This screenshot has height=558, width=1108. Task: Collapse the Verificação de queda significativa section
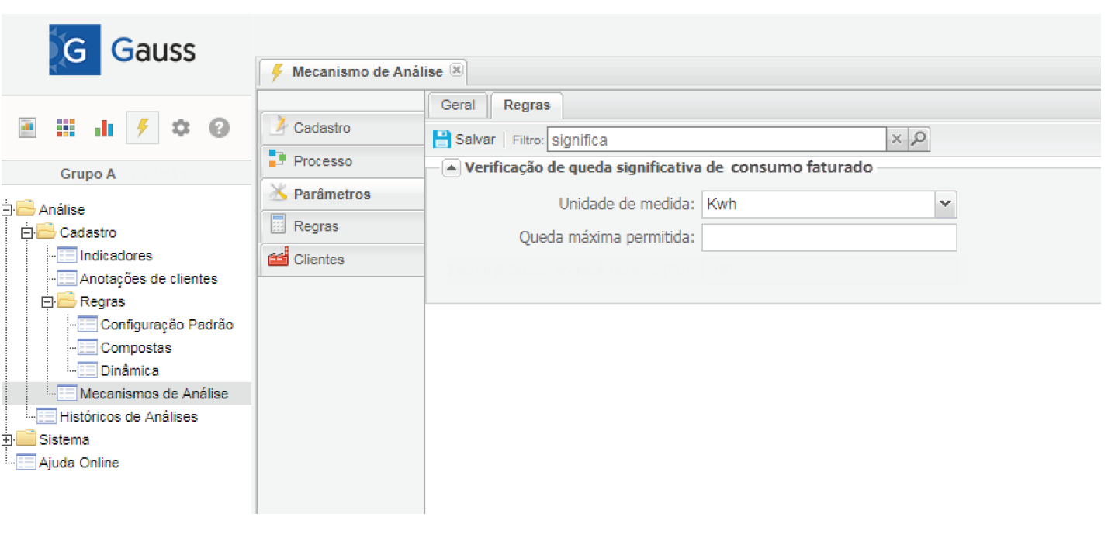click(x=452, y=168)
